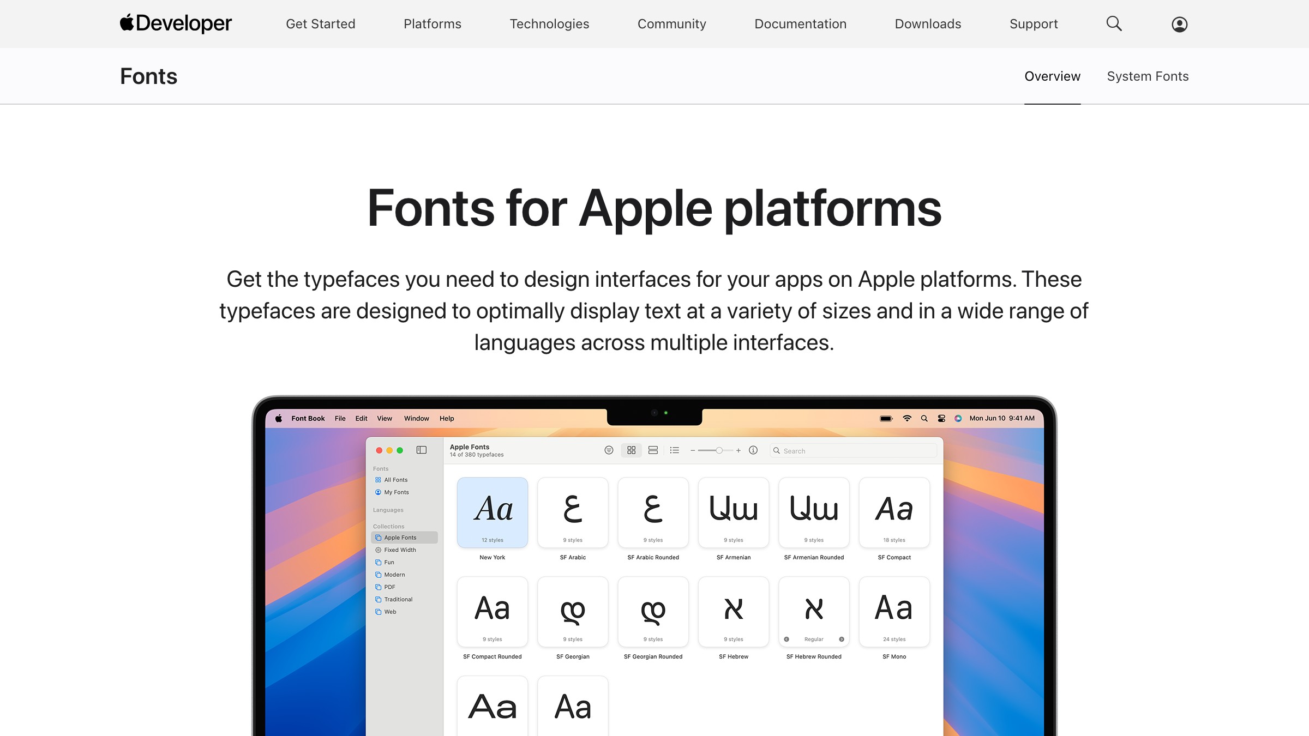The width and height of the screenshot is (1309, 736).
Task: Select SF Armenian Rounded font tile
Action: (x=814, y=512)
